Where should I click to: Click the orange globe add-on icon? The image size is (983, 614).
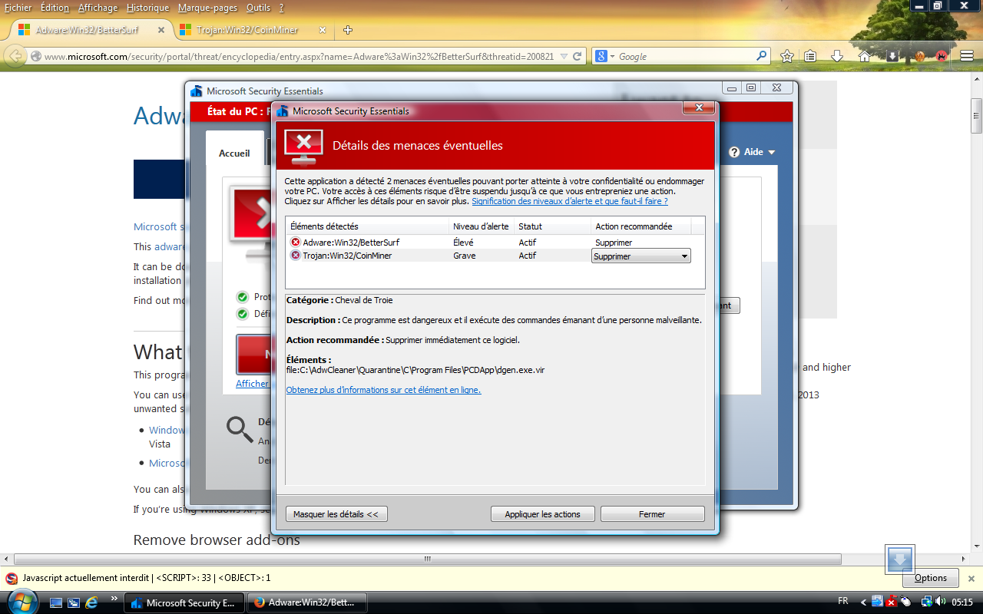coord(918,56)
